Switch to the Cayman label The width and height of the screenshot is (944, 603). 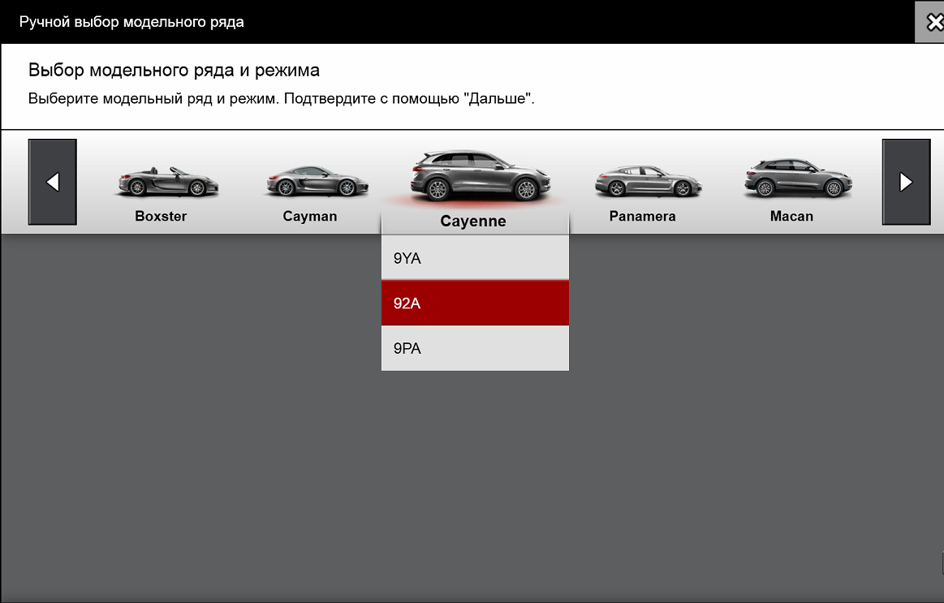[310, 217]
